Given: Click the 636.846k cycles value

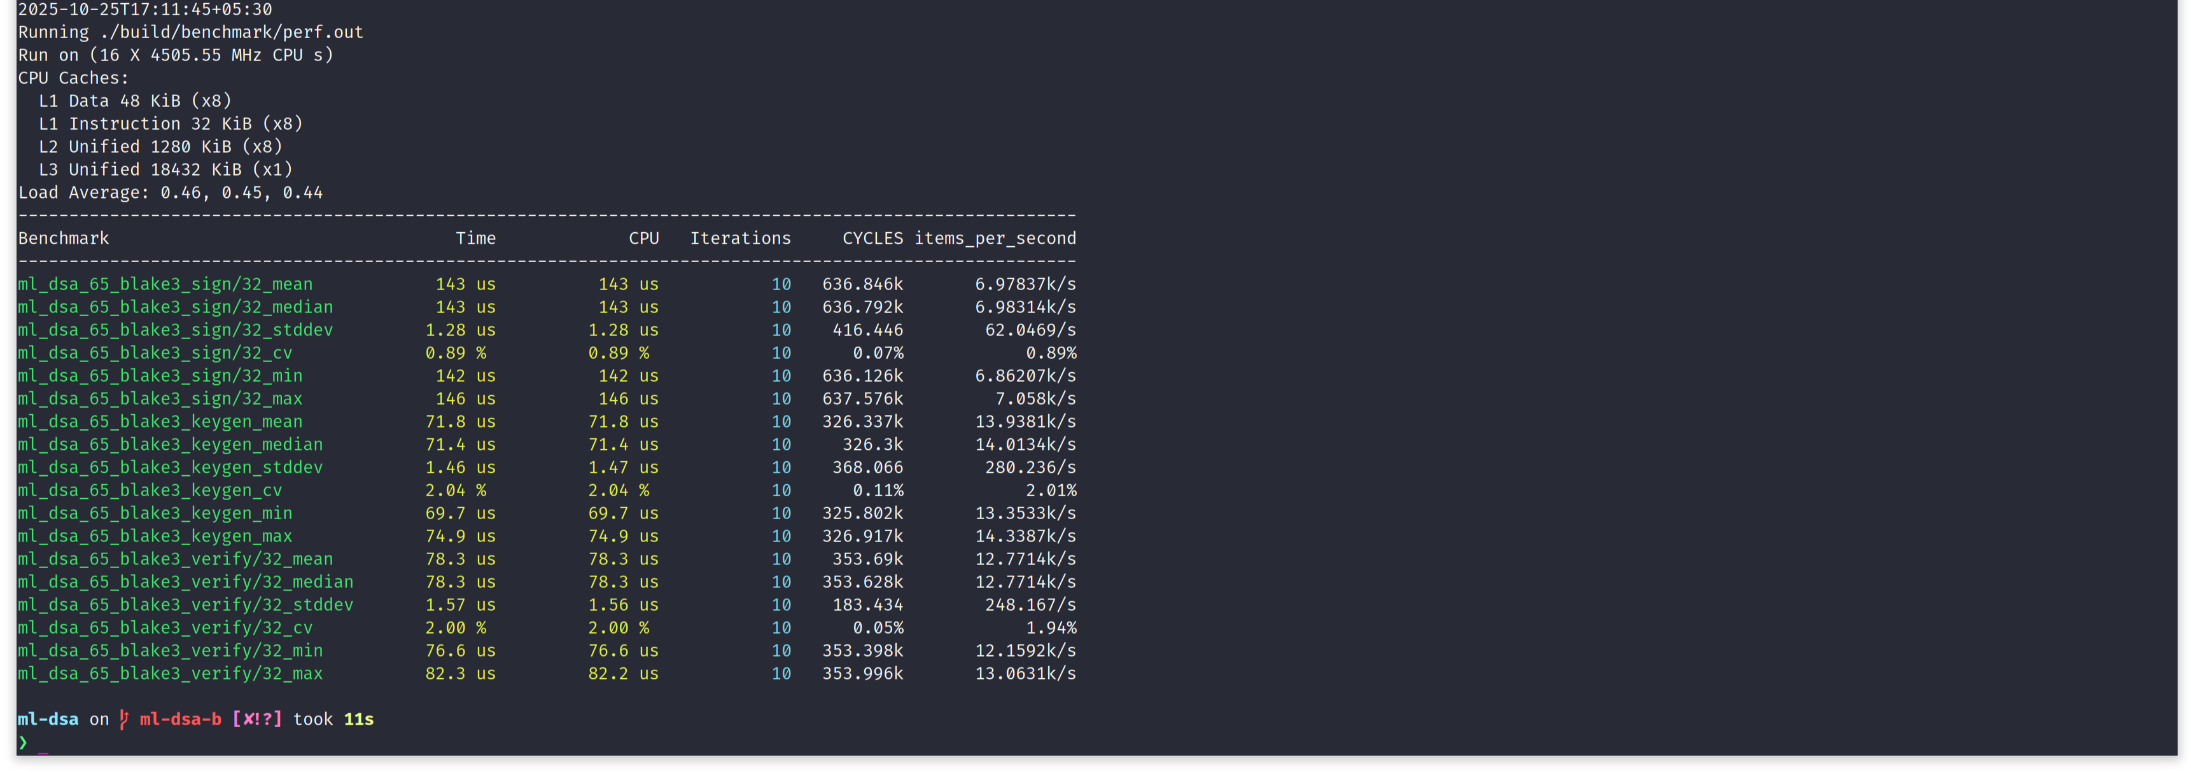Looking at the screenshot, I should pos(862,285).
